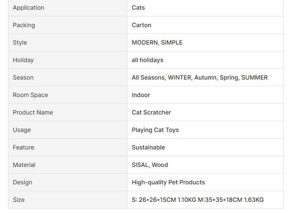Select the High-quality Pet Products text
The height and width of the screenshot is (213, 288).
tap(168, 183)
